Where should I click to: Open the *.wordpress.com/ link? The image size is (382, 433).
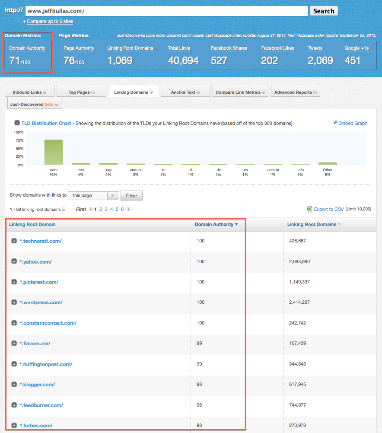[41, 302]
